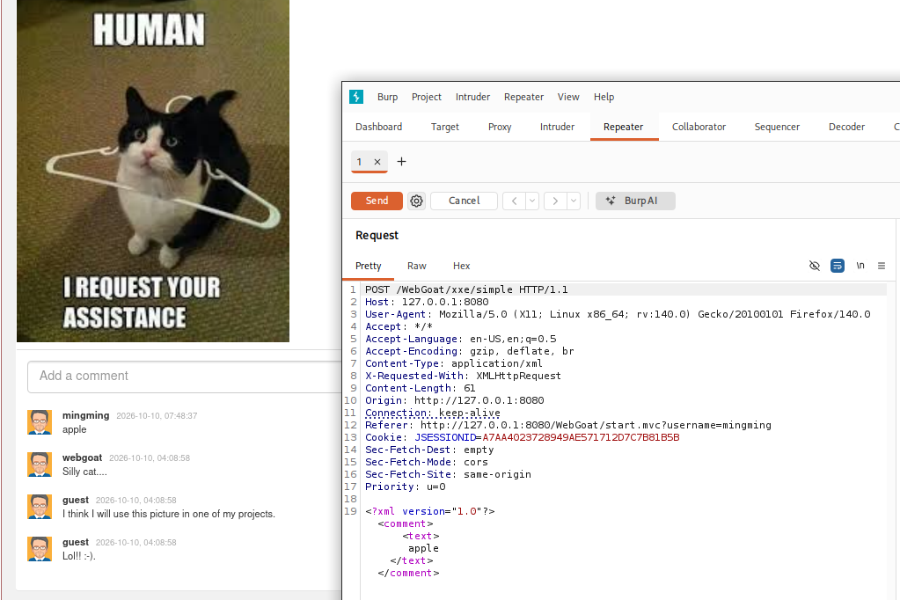Viewport: 900px width, 600px height.
Task: Click guest avatar beside the Lol comment
Action: pos(40,549)
